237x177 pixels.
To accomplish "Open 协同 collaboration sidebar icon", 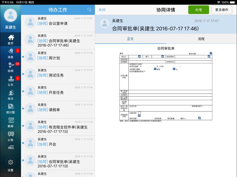I will pyautogui.click(x=11, y=65).
